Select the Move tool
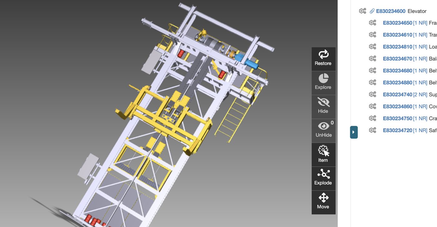437x227 pixels. click(x=323, y=202)
